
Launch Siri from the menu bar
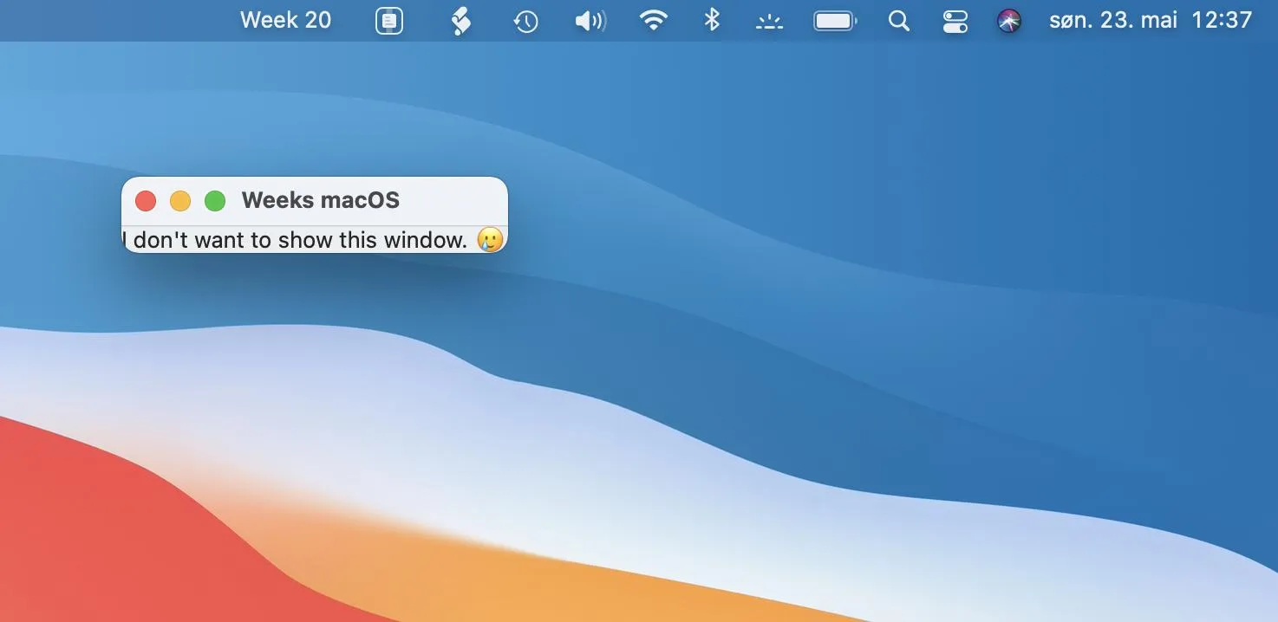click(x=1008, y=21)
